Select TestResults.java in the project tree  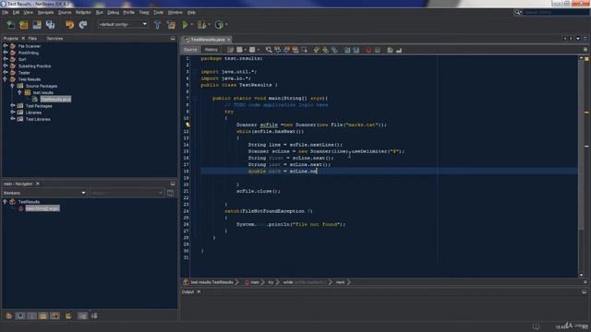coord(55,99)
